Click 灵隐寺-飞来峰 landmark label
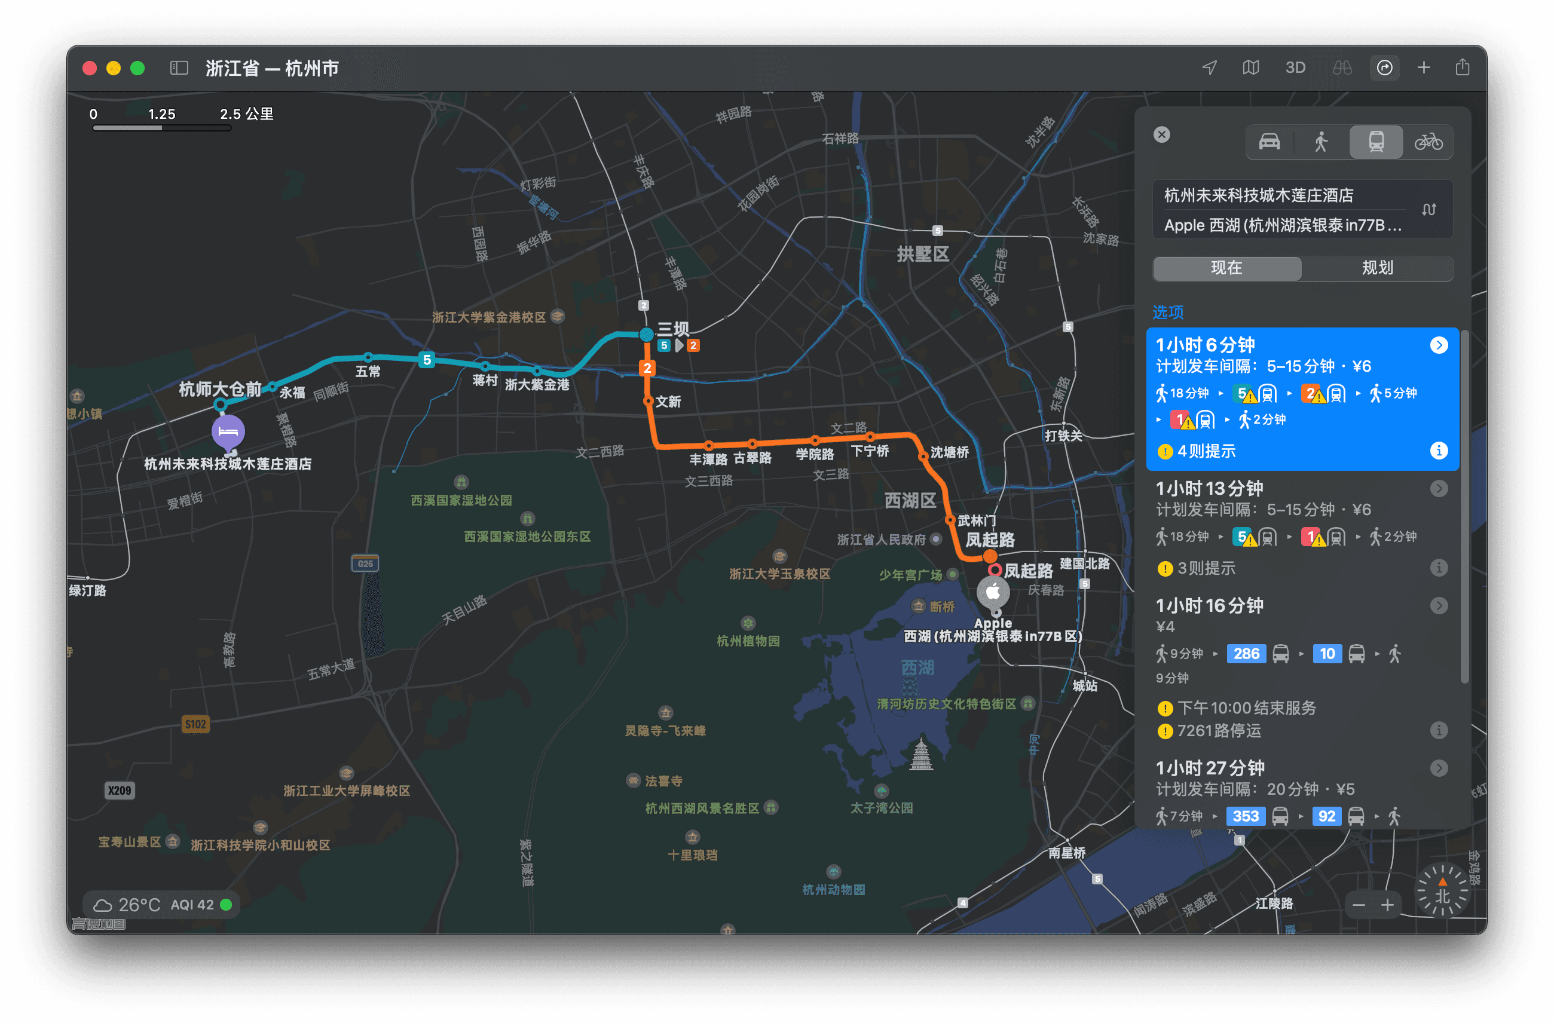 point(665,731)
